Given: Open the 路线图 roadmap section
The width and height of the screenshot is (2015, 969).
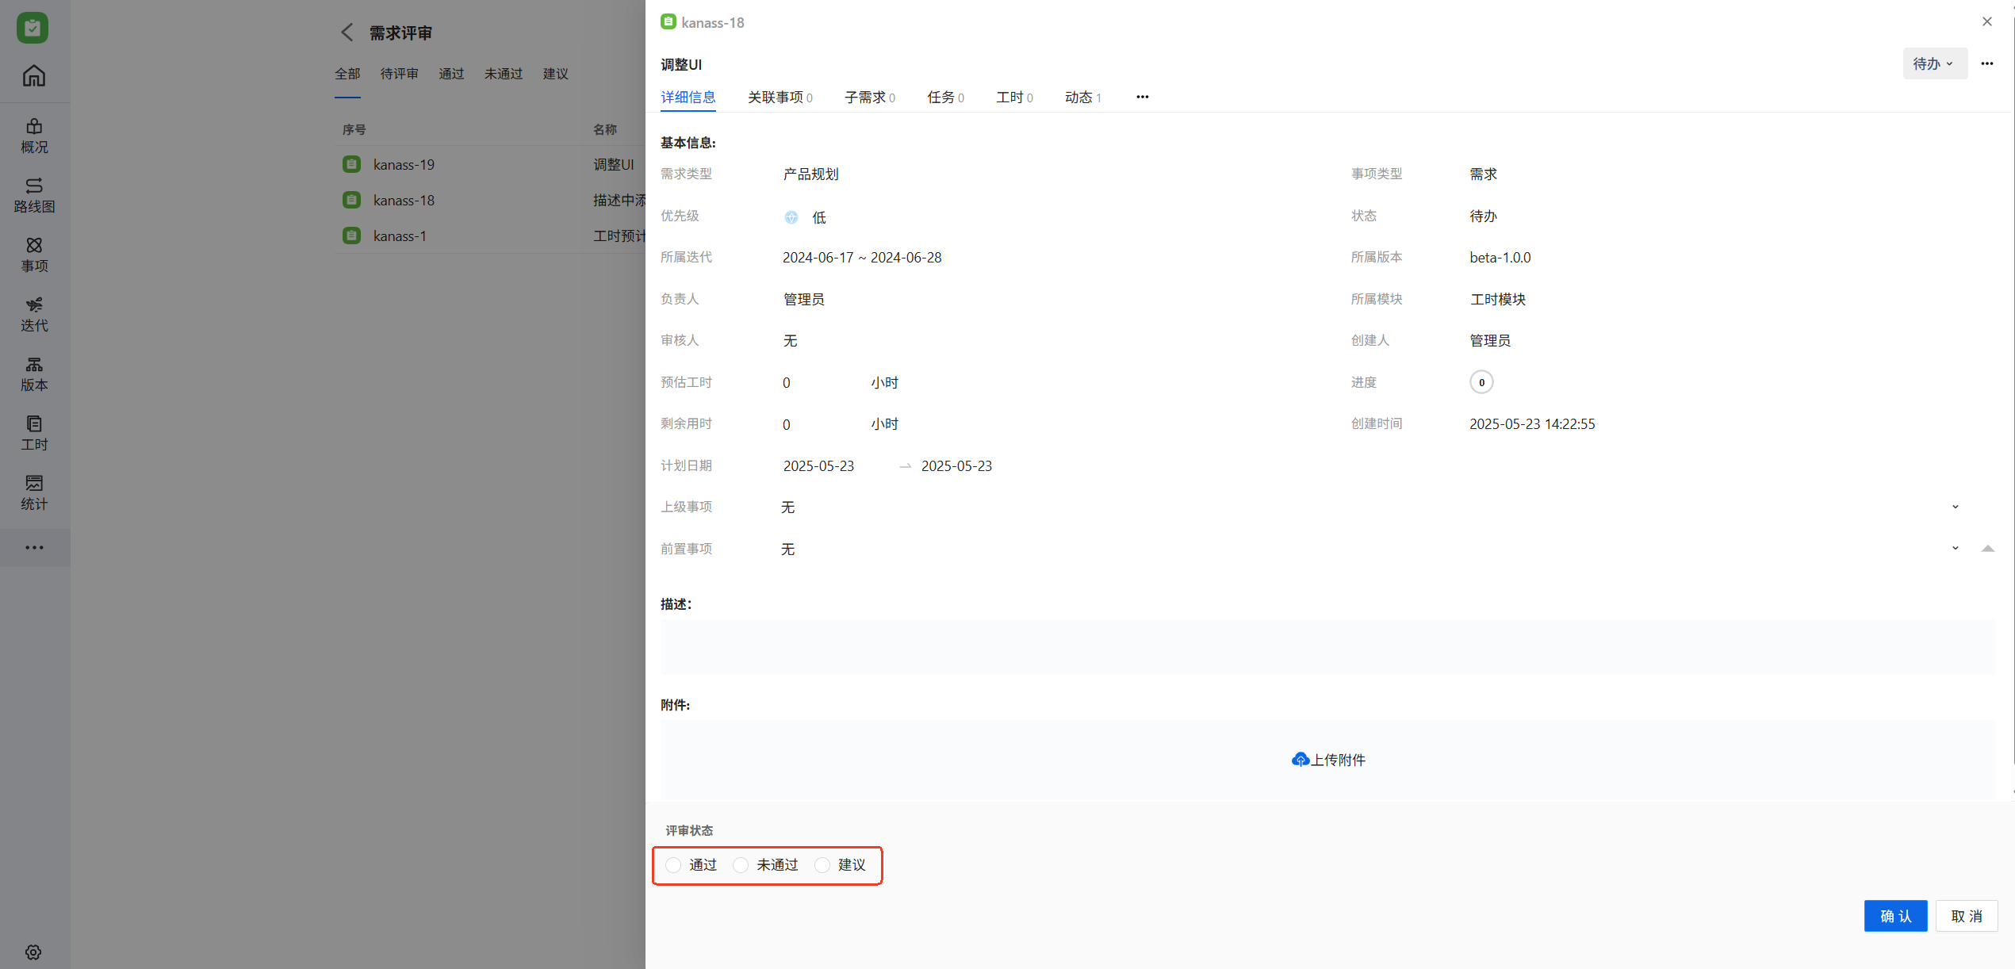Looking at the screenshot, I should click(34, 195).
